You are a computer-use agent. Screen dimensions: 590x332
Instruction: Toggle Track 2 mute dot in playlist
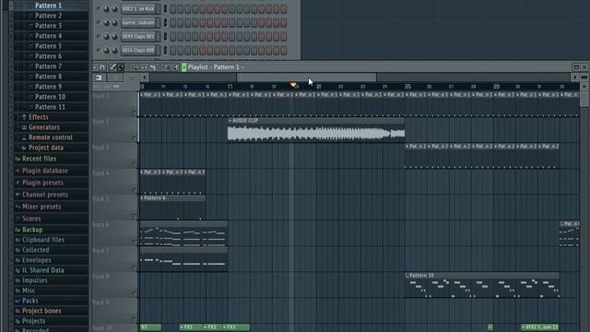point(135,138)
